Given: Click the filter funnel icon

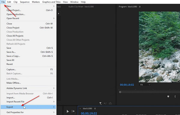Looking at the screenshot, I should click(100, 103).
